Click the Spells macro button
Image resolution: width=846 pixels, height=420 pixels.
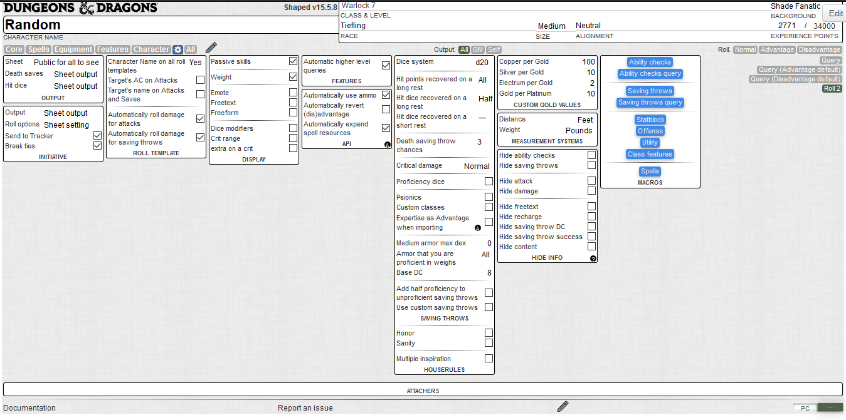click(x=650, y=172)
